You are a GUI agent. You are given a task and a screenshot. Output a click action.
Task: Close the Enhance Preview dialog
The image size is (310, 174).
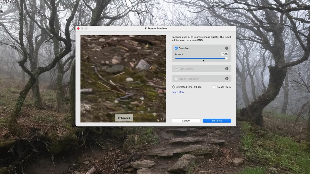click(78, 28)
